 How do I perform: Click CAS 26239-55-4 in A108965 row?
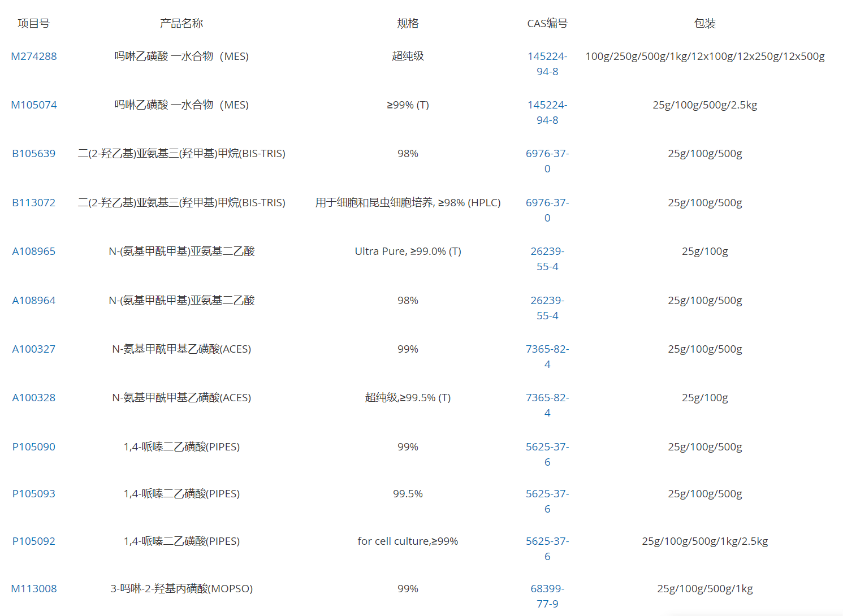(547, 259)
